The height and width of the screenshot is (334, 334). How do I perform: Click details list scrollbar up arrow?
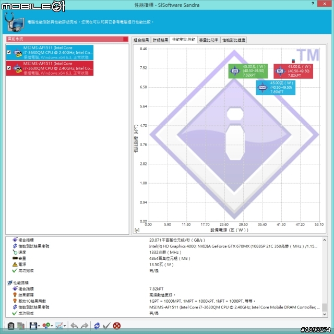point(325,240)
